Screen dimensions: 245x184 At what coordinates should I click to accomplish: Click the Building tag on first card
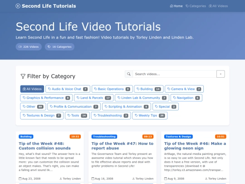(x=26, y=137)
